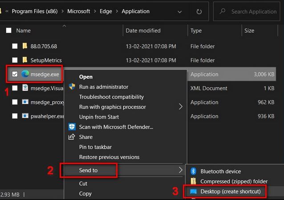Open the address bar history dropdown
The height and width of the screenshot is (200, 284).
[x=179, y=12]
